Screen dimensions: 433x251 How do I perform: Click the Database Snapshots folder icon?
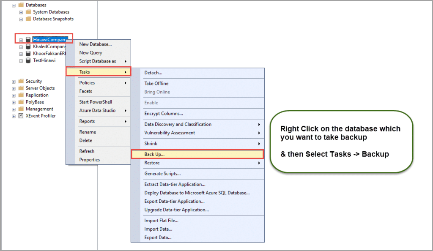click(x=28, y=19)
